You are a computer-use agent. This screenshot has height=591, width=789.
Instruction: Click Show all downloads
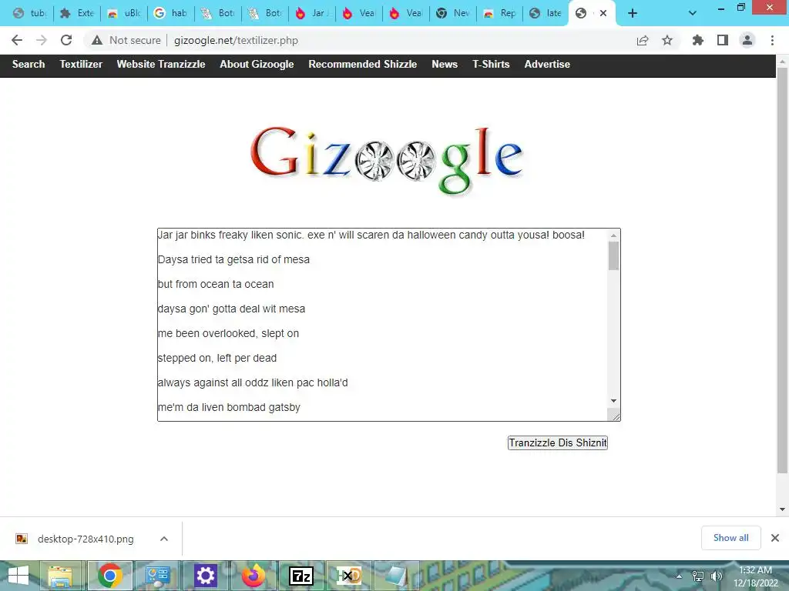730,538
